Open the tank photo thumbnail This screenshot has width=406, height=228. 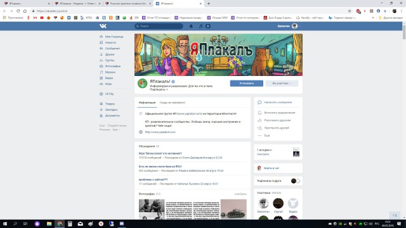tap(233, 210)
